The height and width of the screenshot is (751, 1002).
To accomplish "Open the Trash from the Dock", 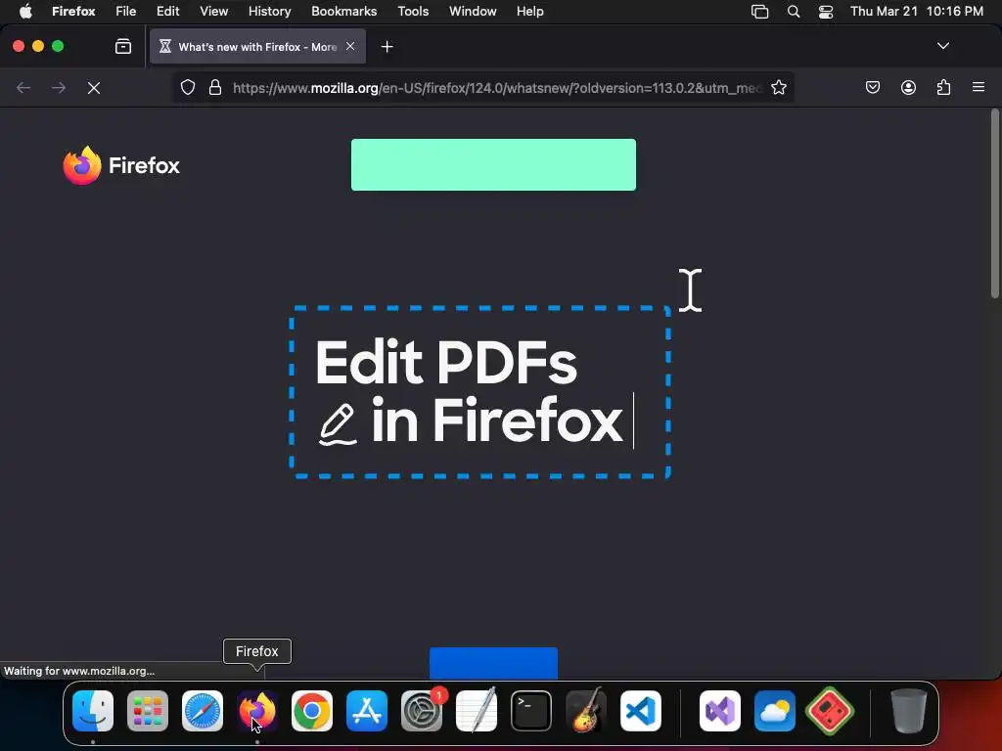I will coord(909,711).
